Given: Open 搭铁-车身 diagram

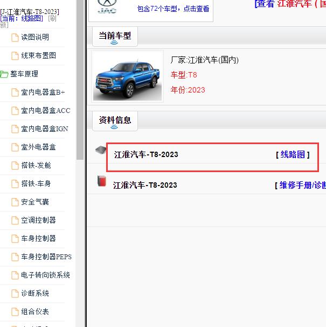Looking at the screenshot, I should tap(36, 184).
